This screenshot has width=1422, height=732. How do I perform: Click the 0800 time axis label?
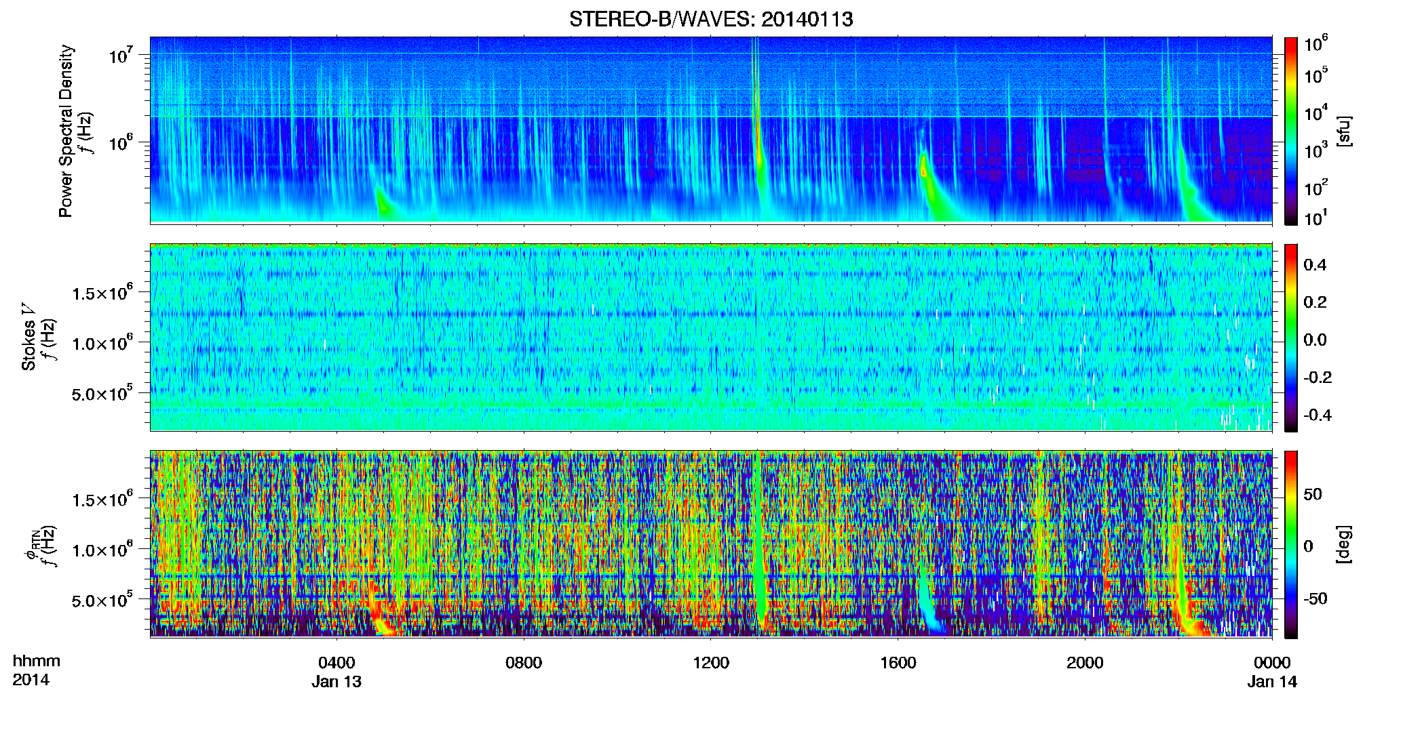[x=524, y=663]
